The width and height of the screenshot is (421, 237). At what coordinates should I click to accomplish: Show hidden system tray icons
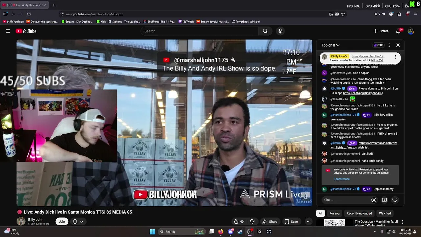coord(374,232)
